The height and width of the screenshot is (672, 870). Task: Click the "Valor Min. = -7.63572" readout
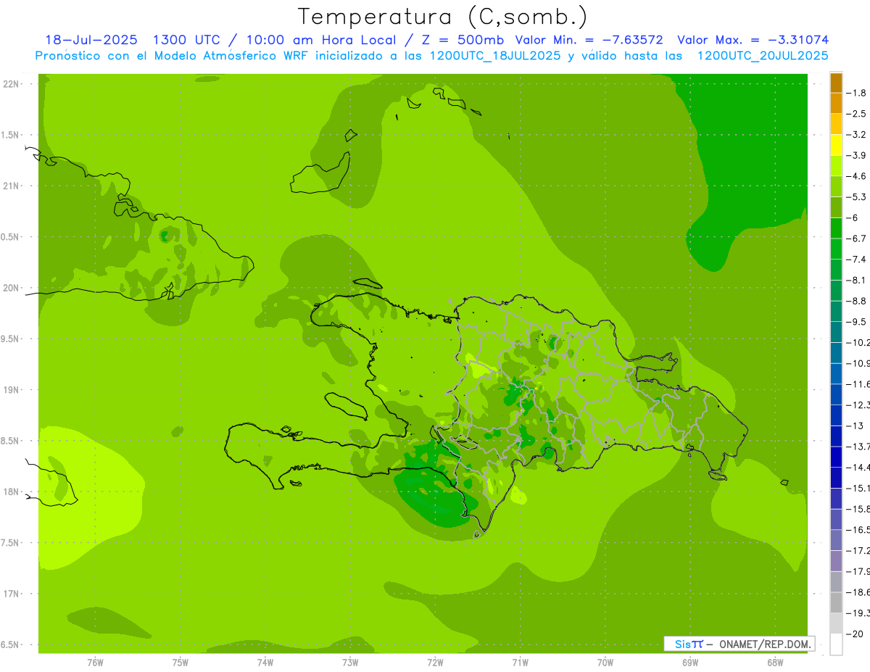coord(589,40)
